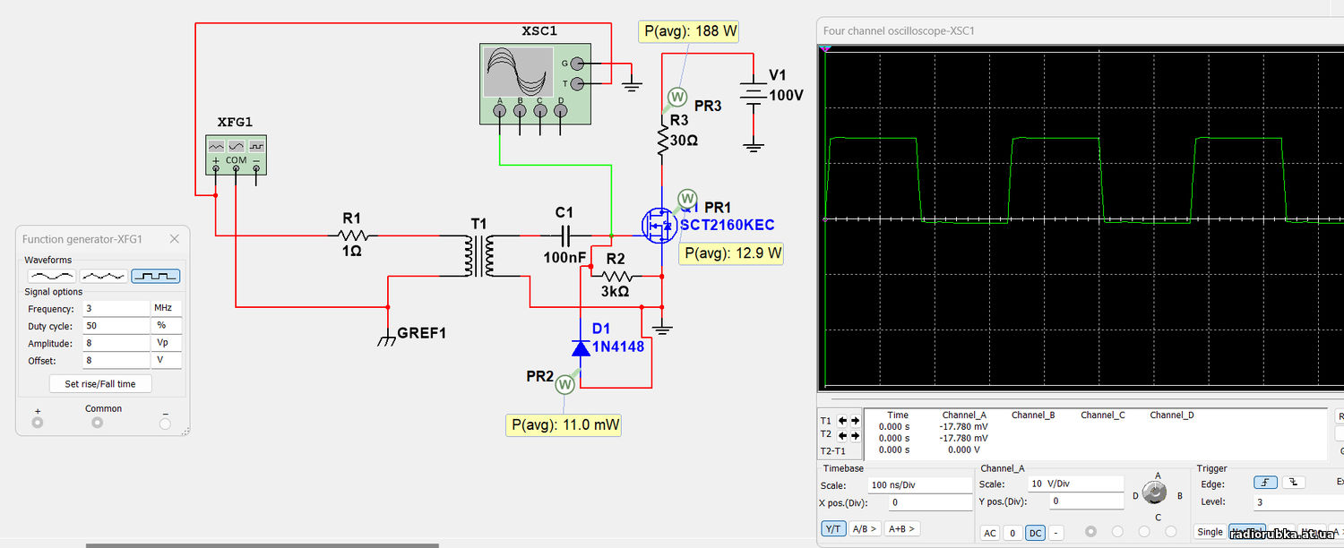Viewport: 1344px width, 548px height.
Task: Click the trigger Level input field
Action: click(x=1298, y=502)
